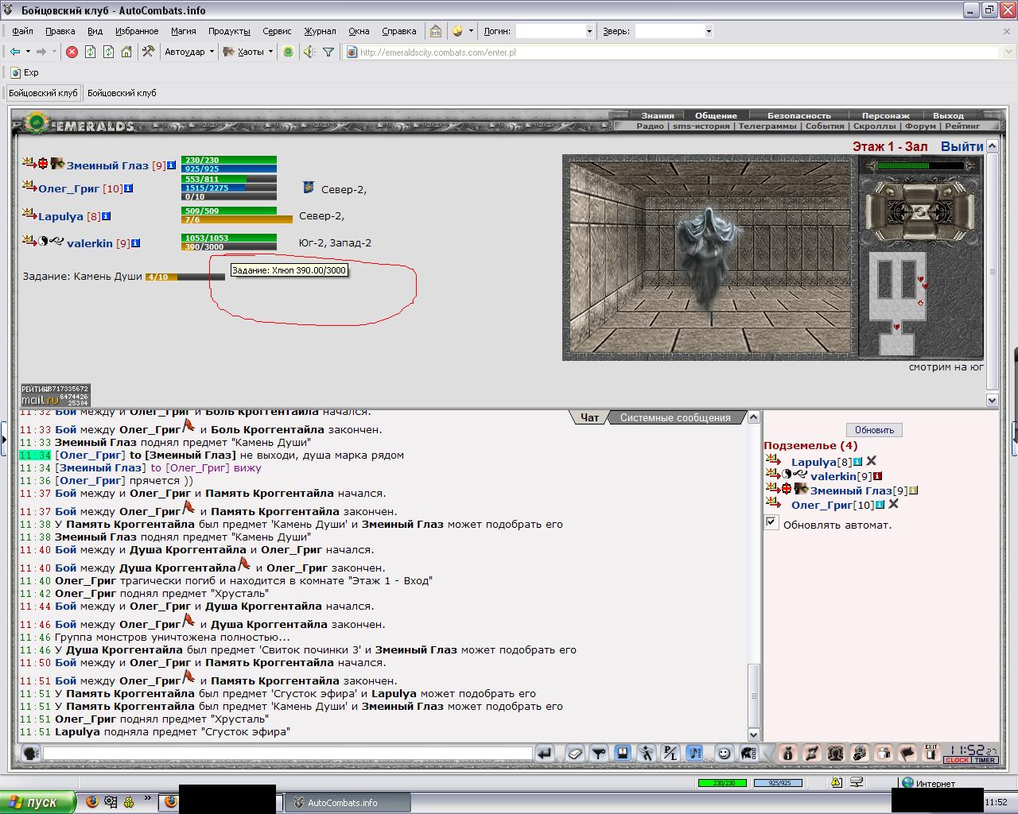
Task: Click the funnel filter icon
Action: pyautogui.click(x=328, y=52)
